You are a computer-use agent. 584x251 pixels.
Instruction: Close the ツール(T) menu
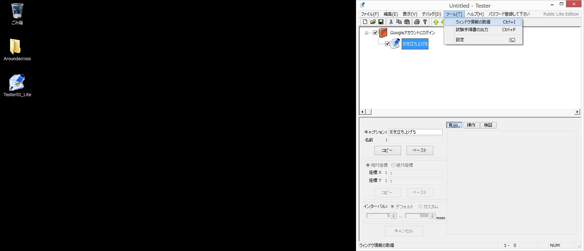pos(454,14)
